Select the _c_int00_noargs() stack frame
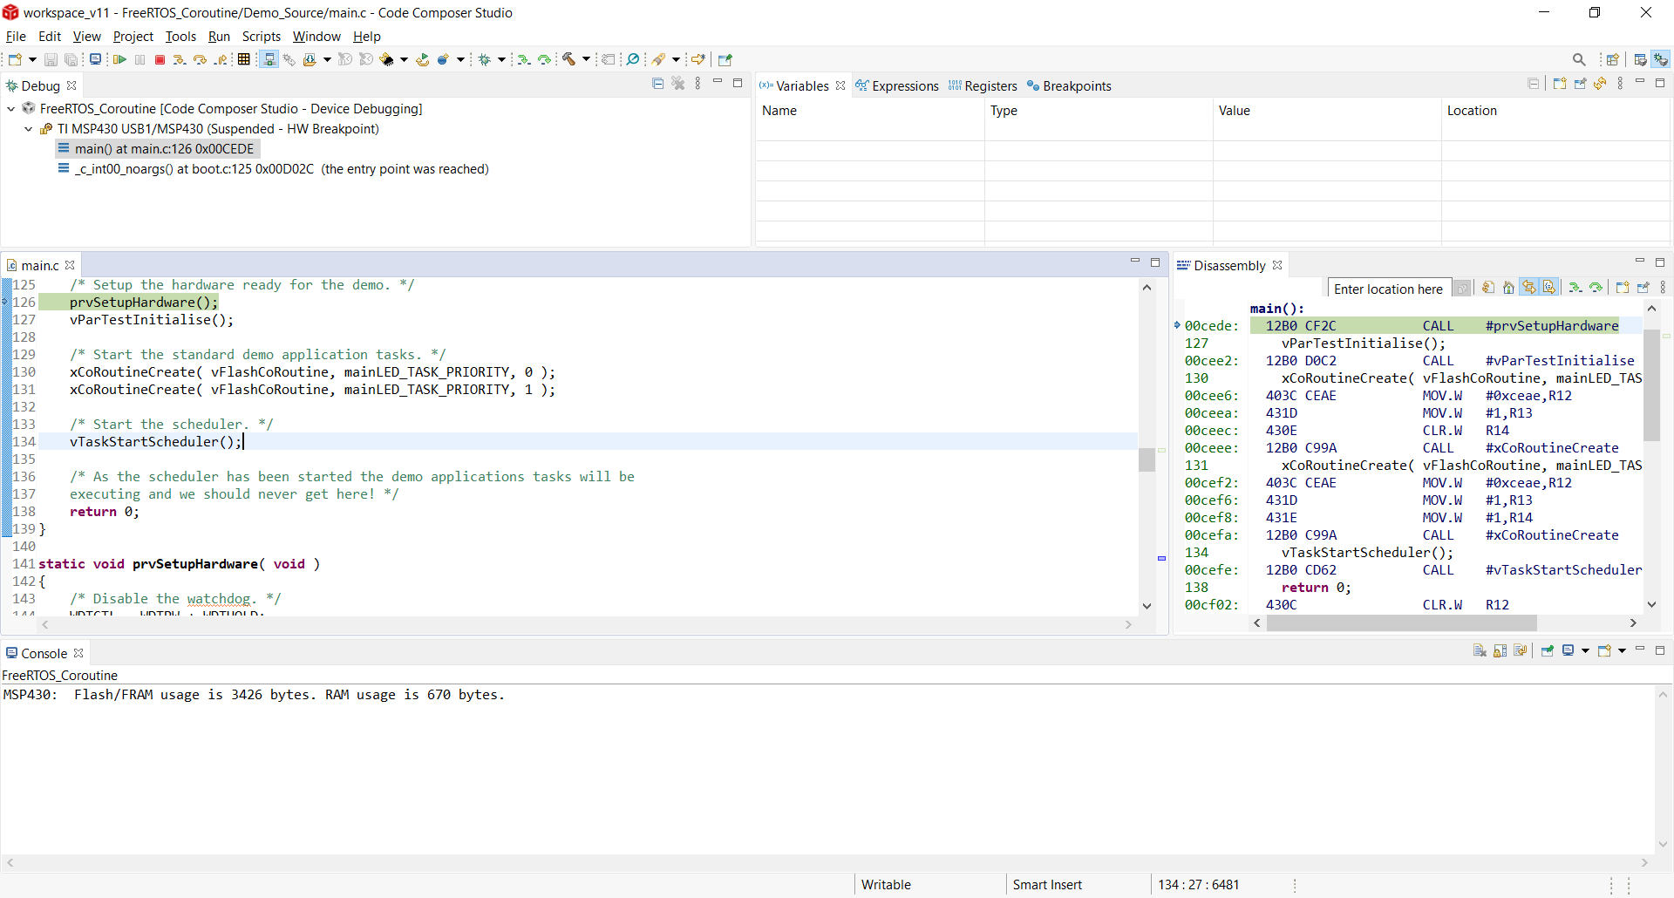The image size is (1674, 898). 274,169
